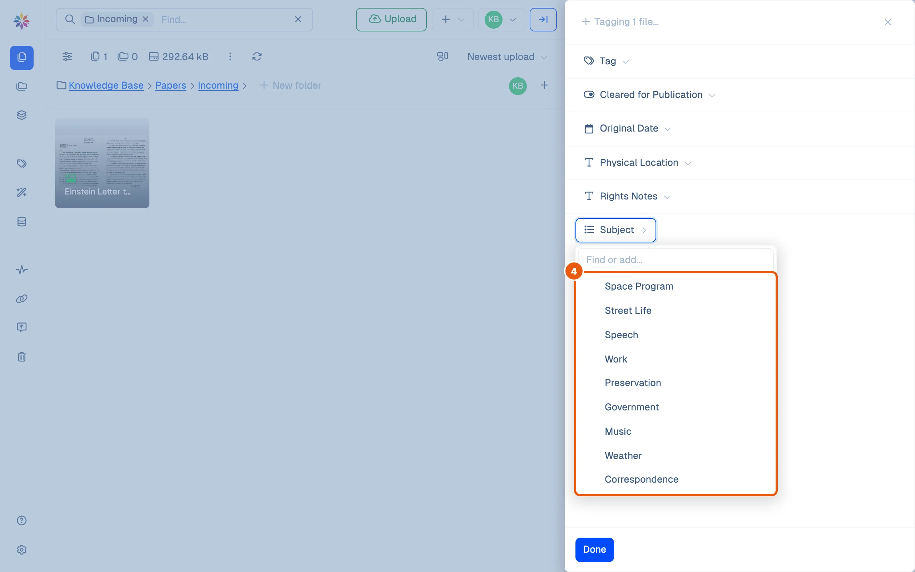Click the refresh icon in toolbar
This screenshot has height=572, width=915.
[x=257, y=56]
